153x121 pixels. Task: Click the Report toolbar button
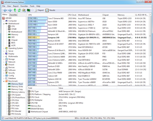point(39,10)
